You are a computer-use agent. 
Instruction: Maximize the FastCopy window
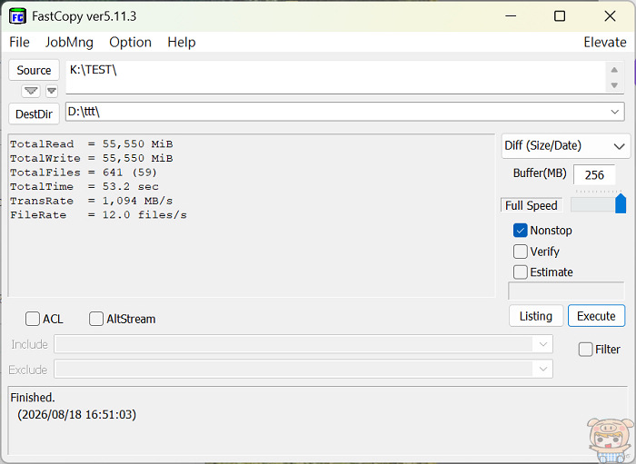[x=560, y=16]
